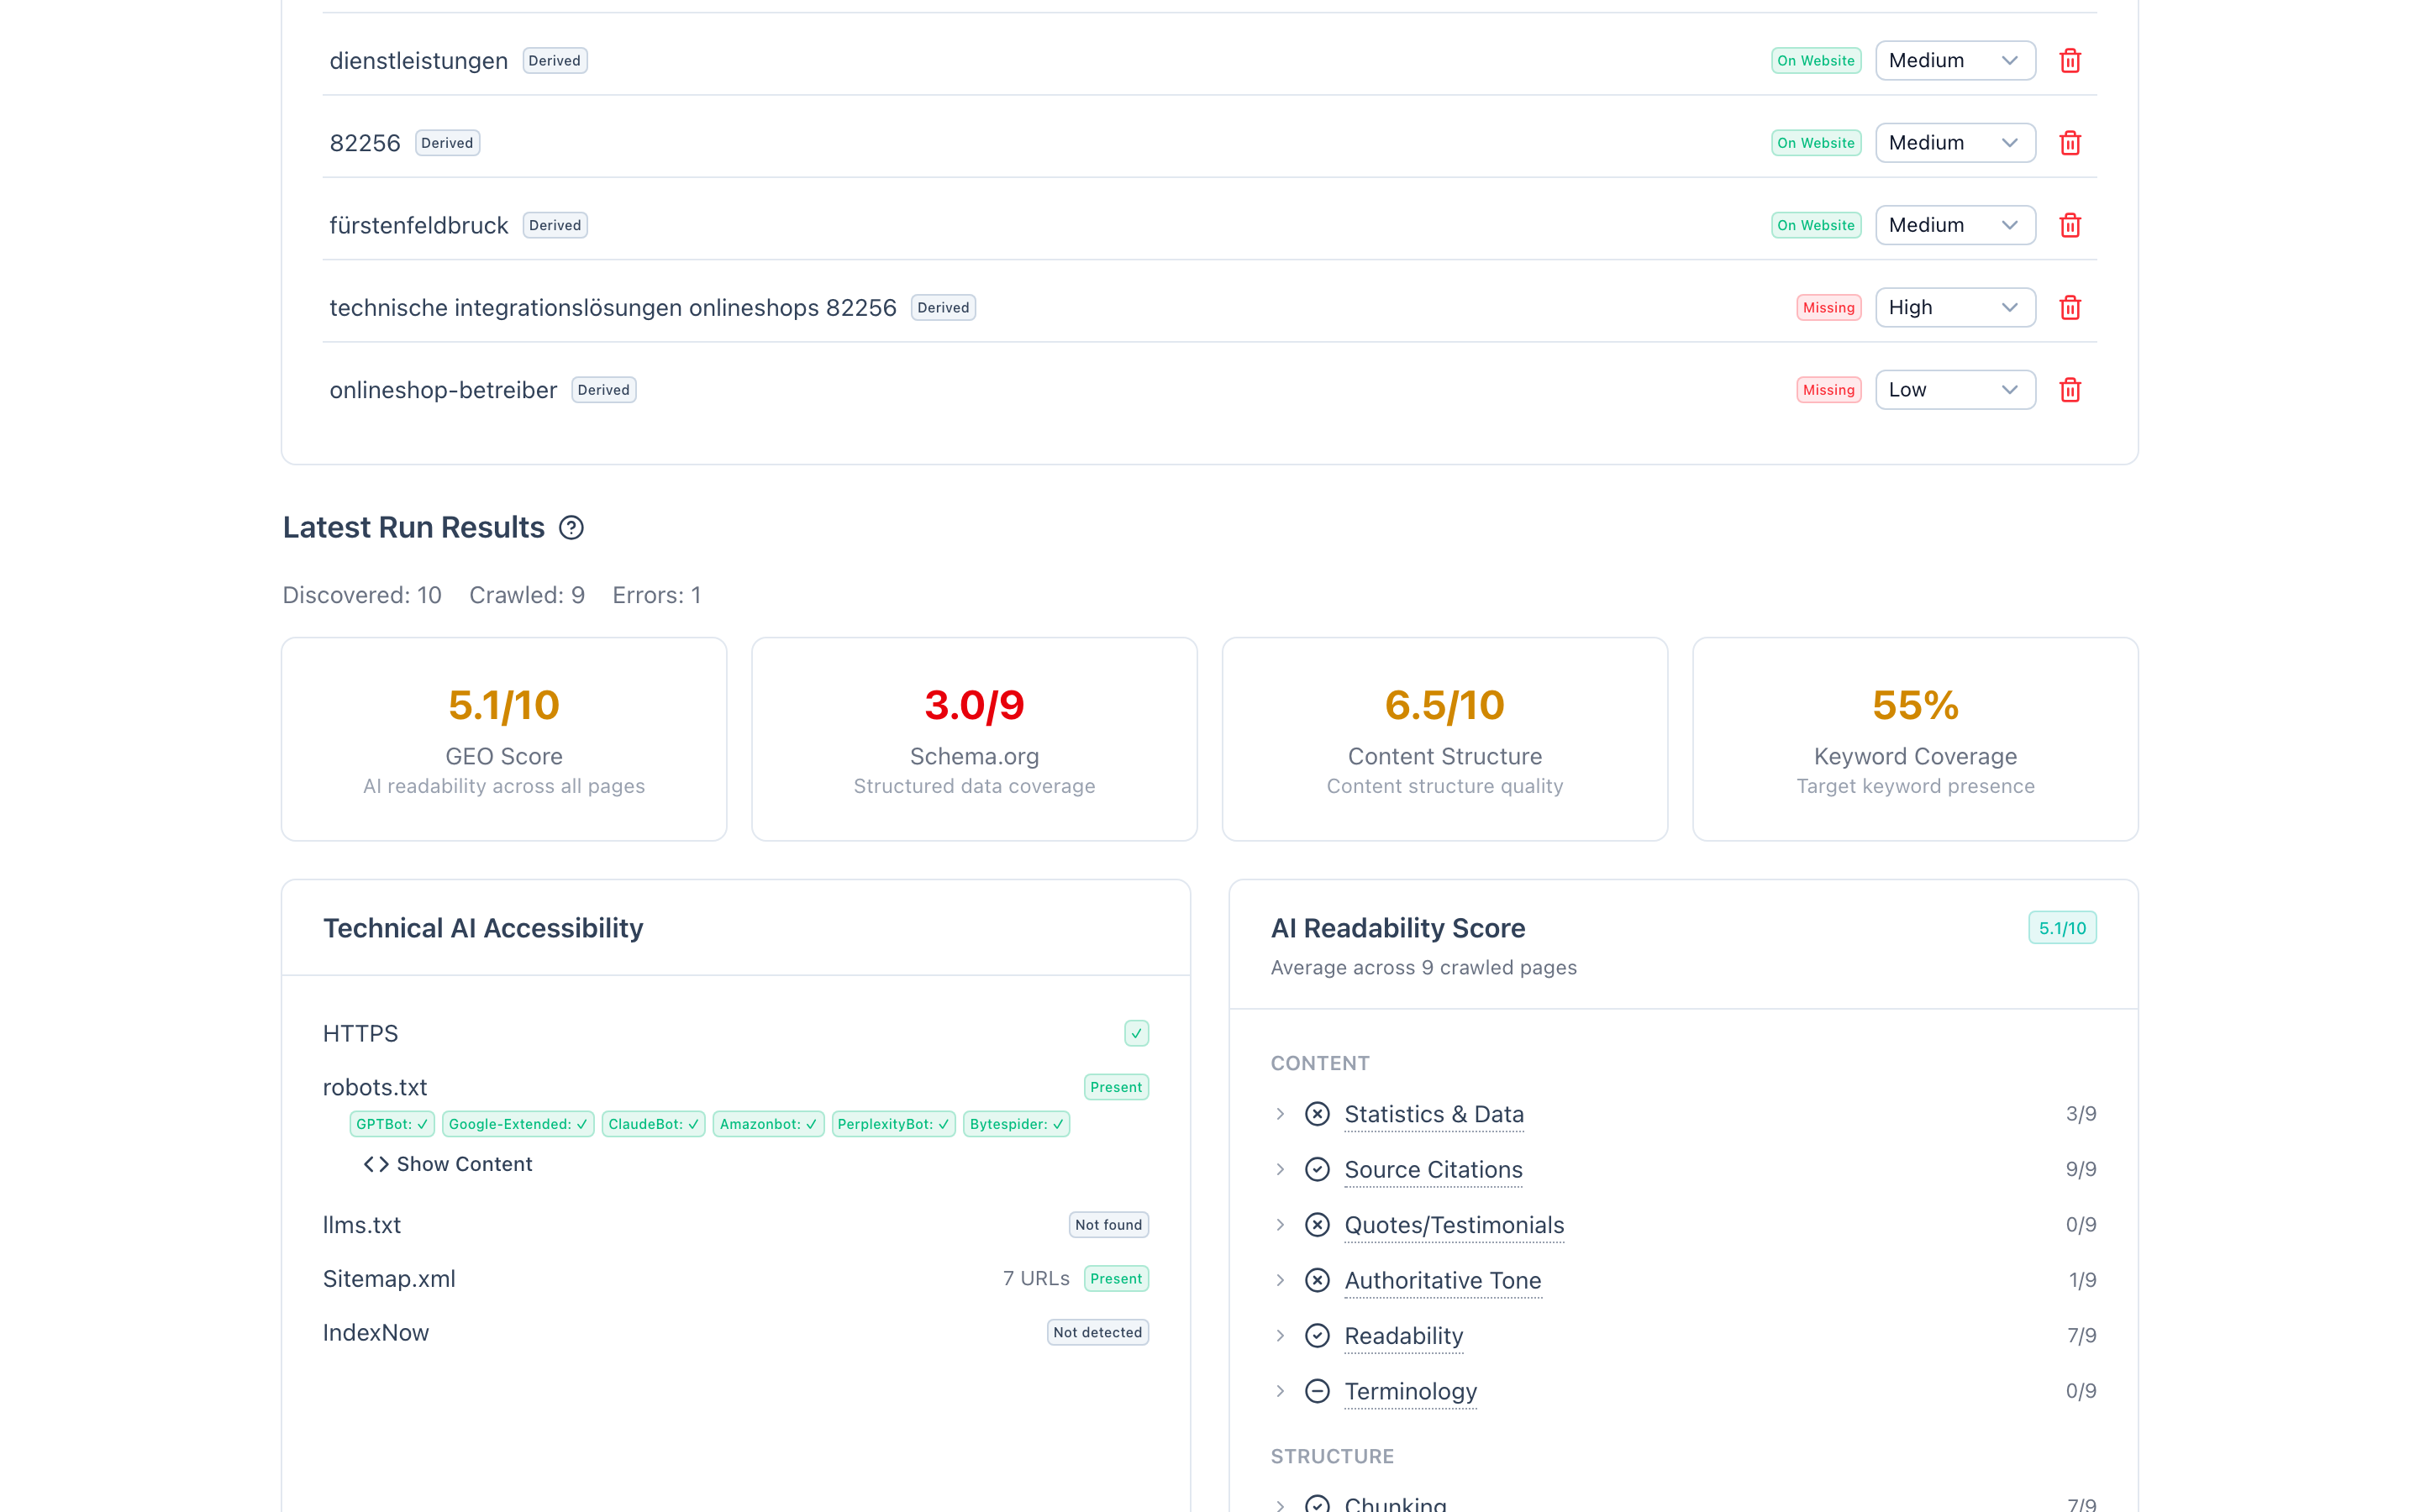Click help icon beside Latest Run Results
The height and width of the screenshot is (1512, 2420).
pos(571,528)
